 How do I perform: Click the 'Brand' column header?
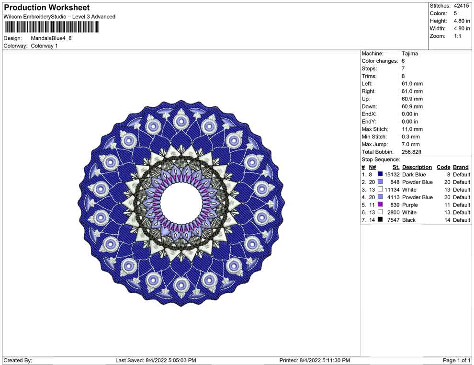(461, 167)
